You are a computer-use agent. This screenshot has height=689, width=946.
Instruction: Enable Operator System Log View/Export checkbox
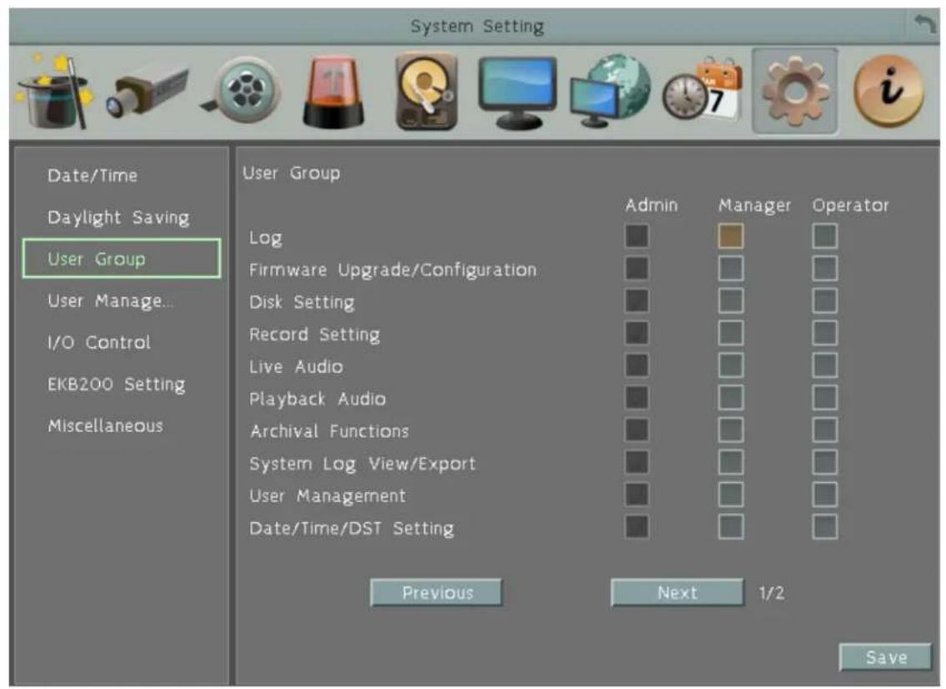pyautogui.click(x=825, y=463)
